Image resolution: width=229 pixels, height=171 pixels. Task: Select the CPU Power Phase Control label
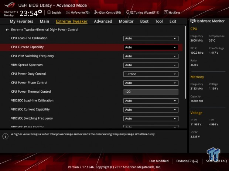(x=29, y=83)
